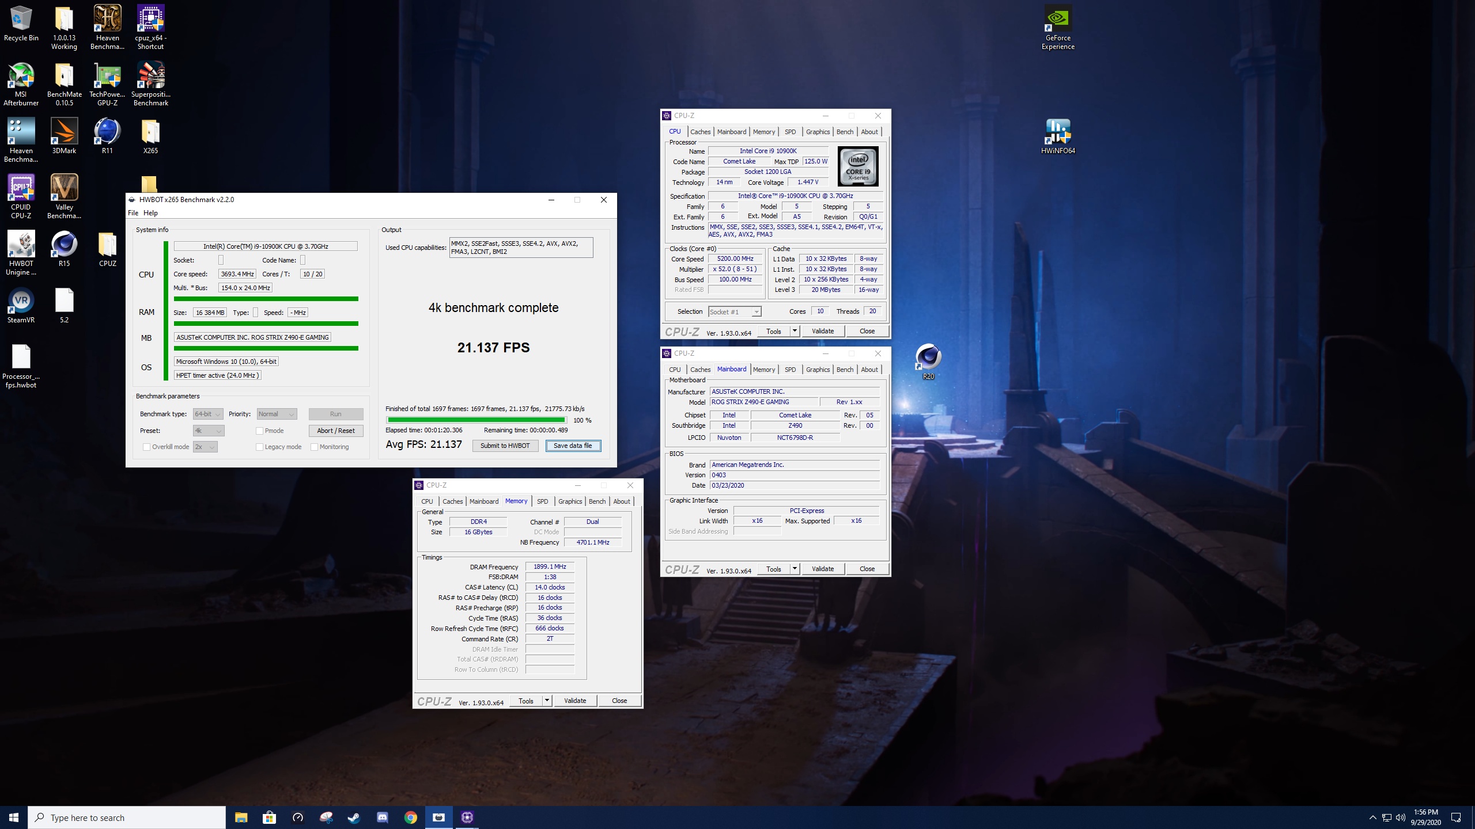Select the Processor fps.hwbot file icon
This screenshot has height=829, width=1475.
[21, 366]
